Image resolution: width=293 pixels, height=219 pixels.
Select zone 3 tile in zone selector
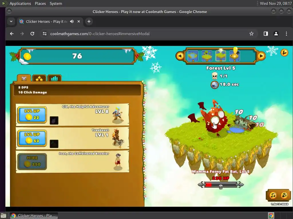pyautogui.click(x=193, y=56)
